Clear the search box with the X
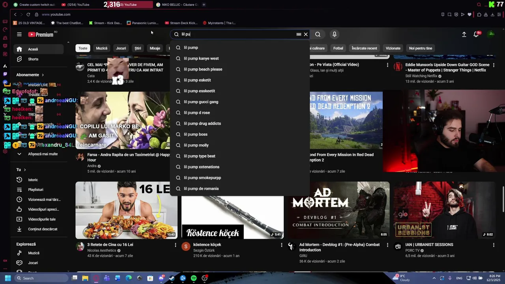This screenshot has height=284, width=505. 306,34
